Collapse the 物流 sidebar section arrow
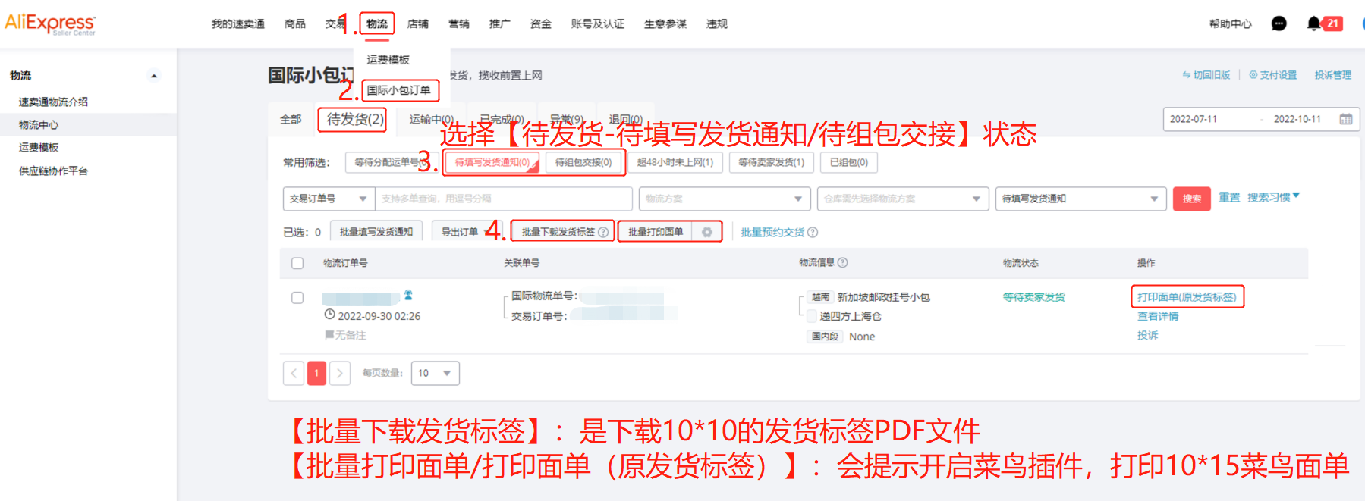 point(154,76)
